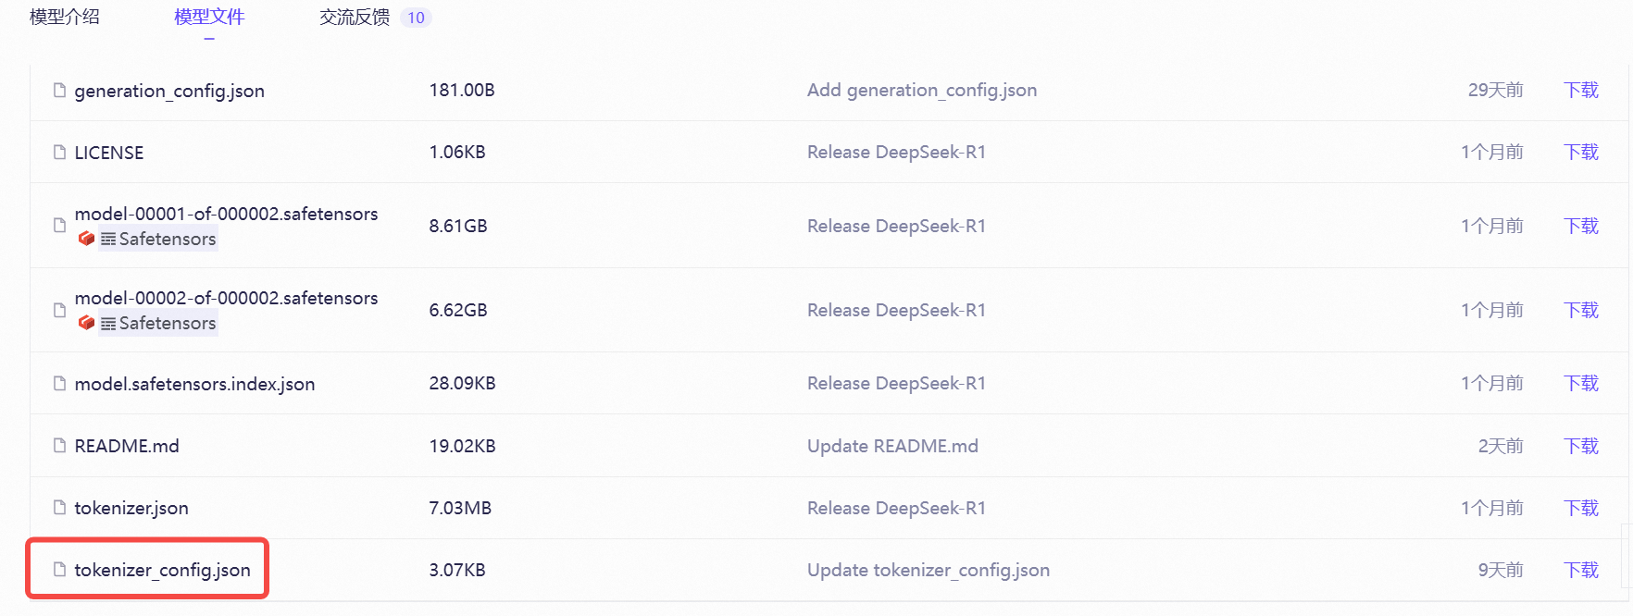1633x616 pixels.
Task: Open the model.safetensors.index.json file
Action: coord(194,384)
